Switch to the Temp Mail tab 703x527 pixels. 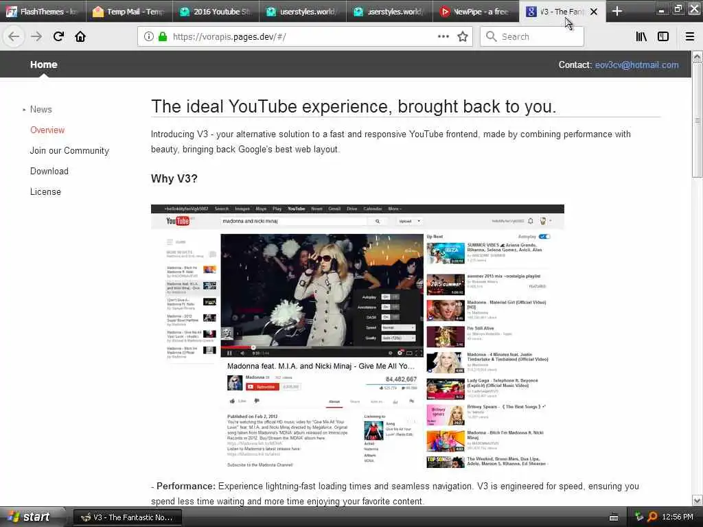point(129,11)
